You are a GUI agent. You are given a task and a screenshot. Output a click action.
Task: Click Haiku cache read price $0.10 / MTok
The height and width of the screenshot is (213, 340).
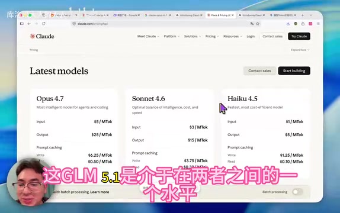click(291, 162)
